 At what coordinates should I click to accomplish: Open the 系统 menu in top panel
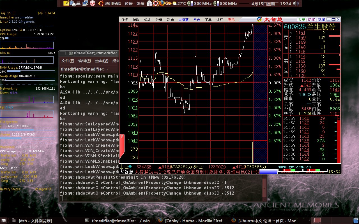tap(141, 4)
